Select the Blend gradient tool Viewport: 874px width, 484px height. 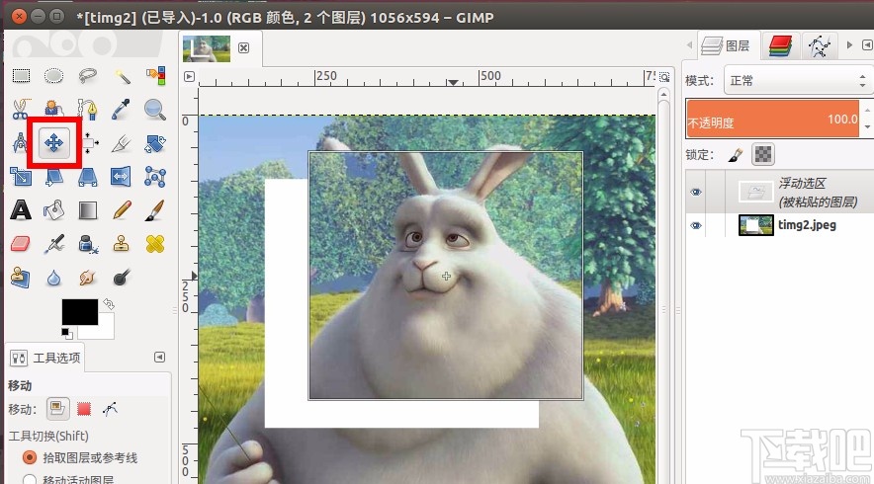[88, 210]
